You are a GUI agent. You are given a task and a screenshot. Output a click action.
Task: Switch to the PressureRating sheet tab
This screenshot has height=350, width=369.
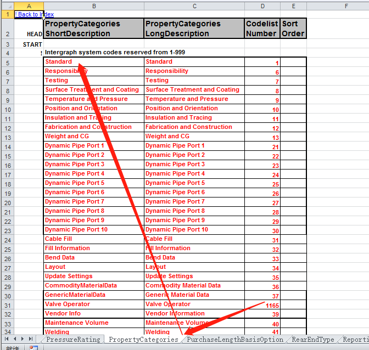point(73,340)
